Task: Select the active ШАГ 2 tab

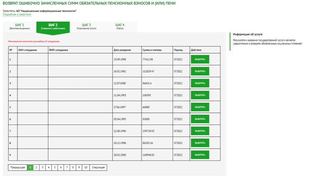Action: [x=53, y=26]
